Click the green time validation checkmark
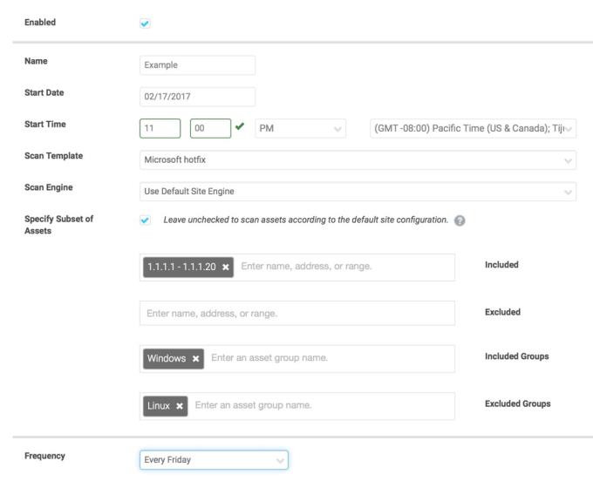 [x=240, y=127]
